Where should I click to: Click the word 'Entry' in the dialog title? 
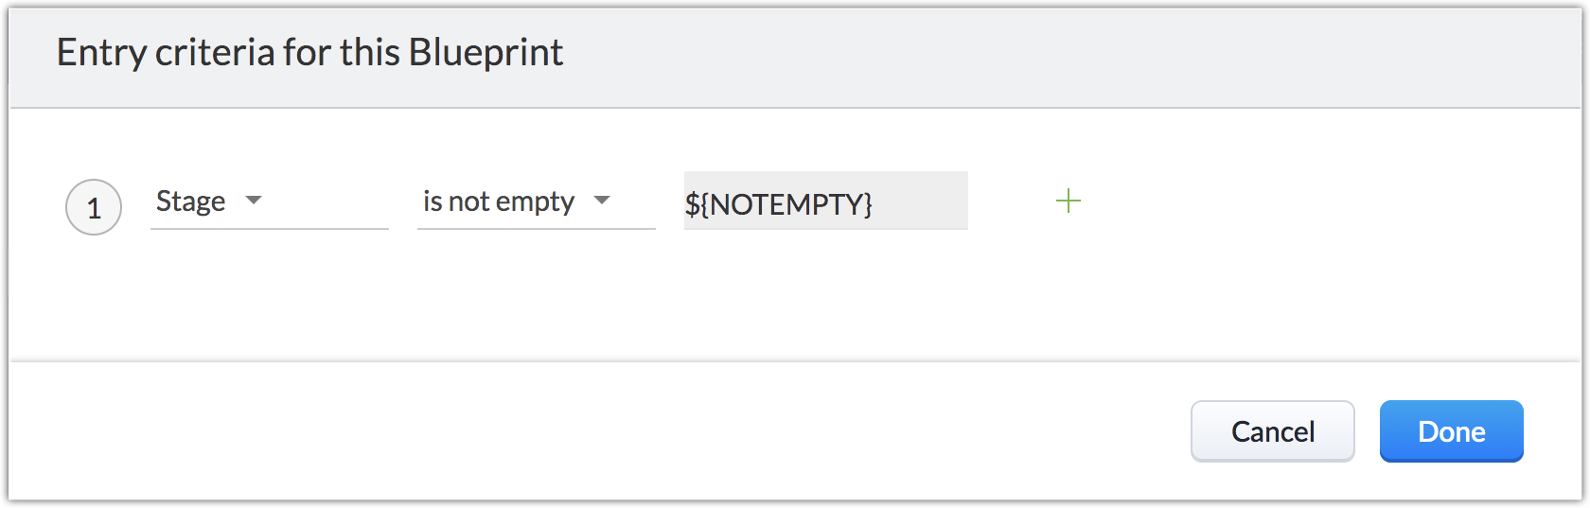click(x=100, y=53)
